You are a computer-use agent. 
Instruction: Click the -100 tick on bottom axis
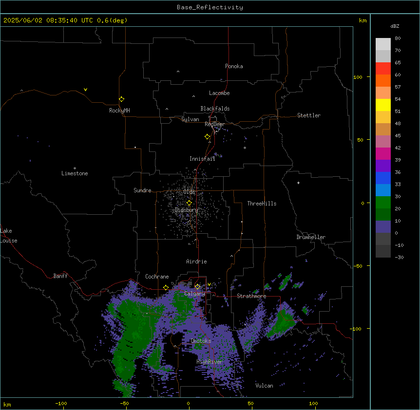pyautogui.click(x=61, y=403)
